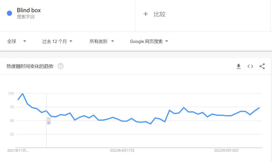Screen dimensions: 272x162
Task: Share the interest over time chart
Action: pos(262,66)
